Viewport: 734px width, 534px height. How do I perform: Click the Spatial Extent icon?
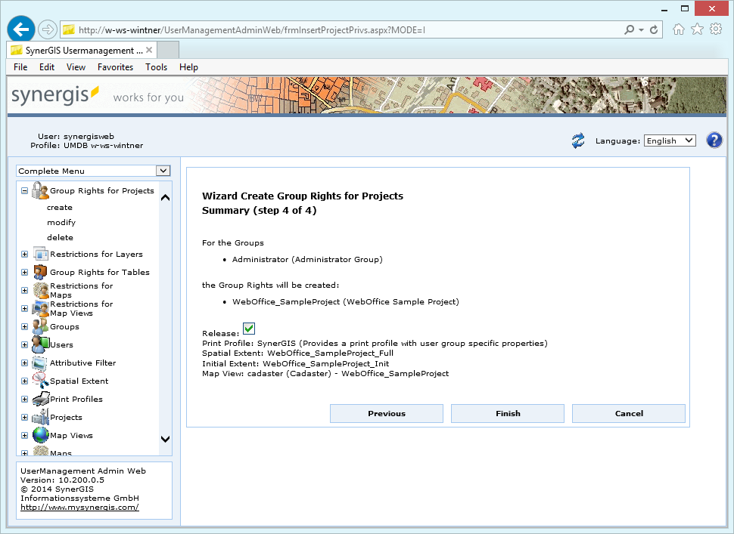pos(39,381)
